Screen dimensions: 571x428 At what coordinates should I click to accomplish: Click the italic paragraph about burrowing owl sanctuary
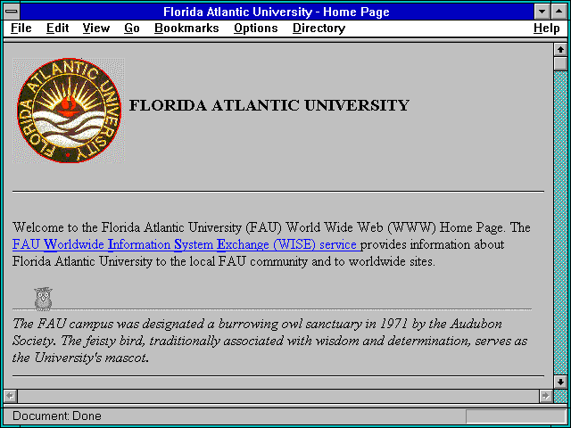click(x=269, y=341)
